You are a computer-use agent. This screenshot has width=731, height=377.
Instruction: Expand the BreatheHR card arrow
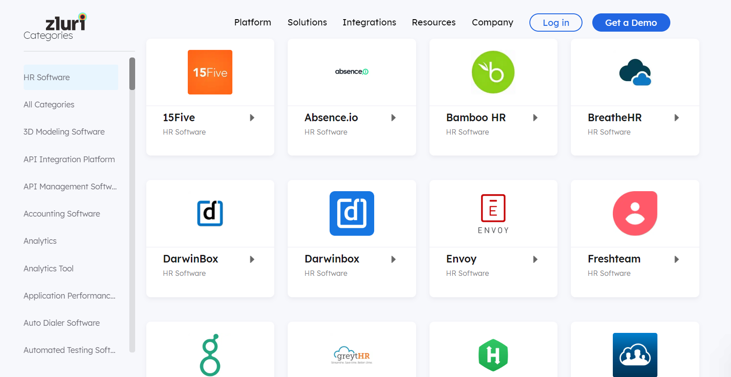pyautogui.click(x=677, y=118)
